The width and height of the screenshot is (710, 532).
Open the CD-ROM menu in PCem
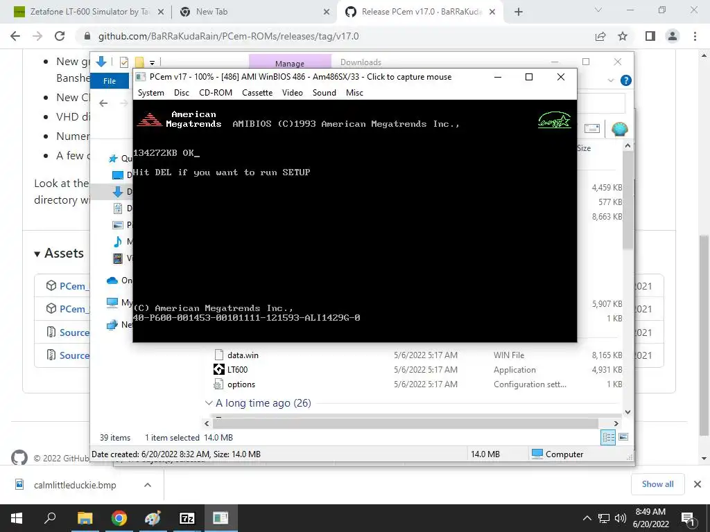216,93
